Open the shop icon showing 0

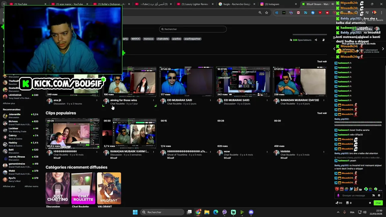349,203
